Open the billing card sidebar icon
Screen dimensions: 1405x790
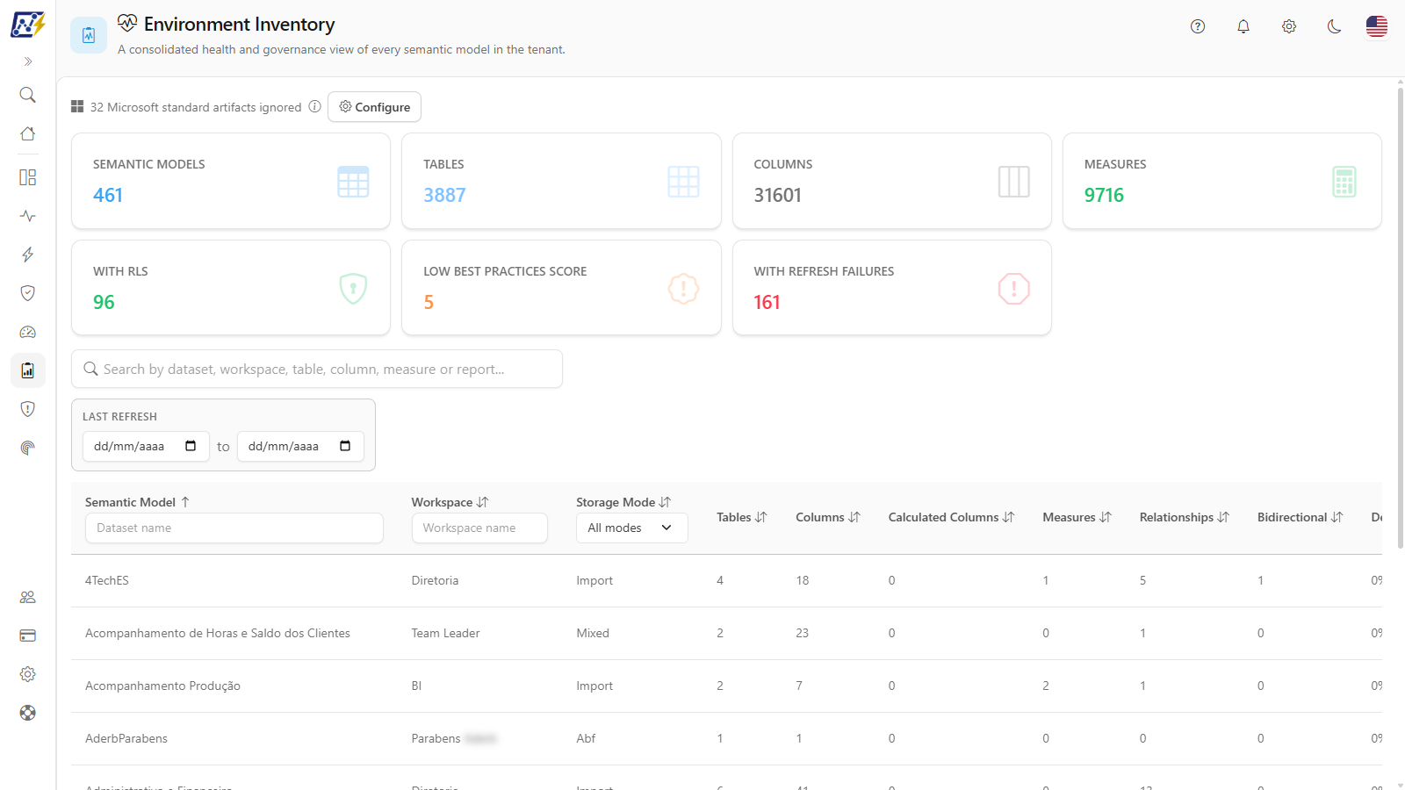click(28, 636)
